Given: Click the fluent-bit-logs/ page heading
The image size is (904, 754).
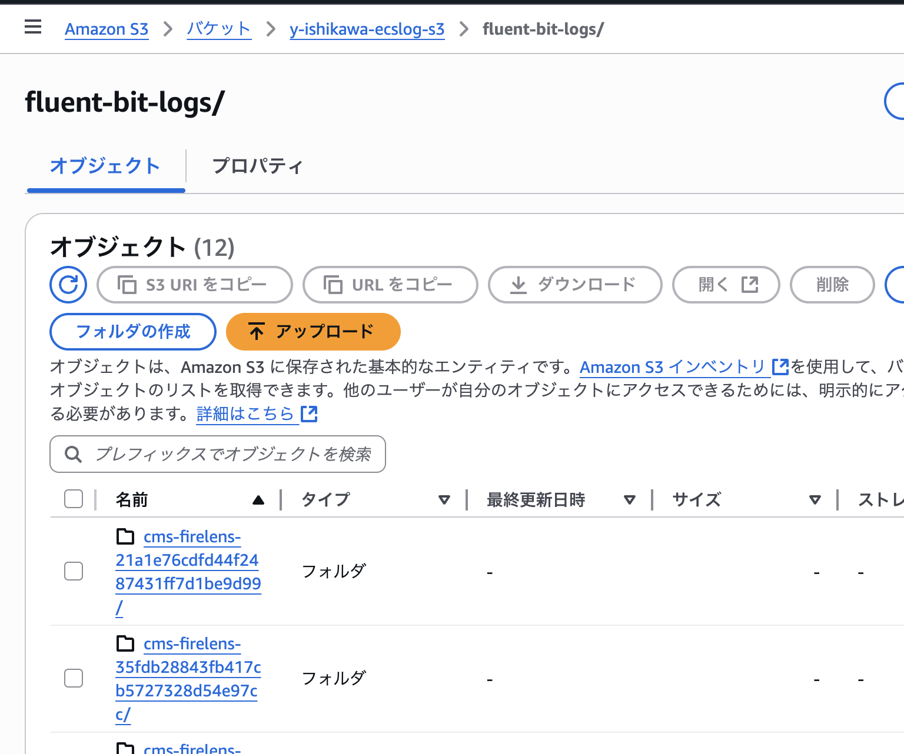Looking at the screenshot, I should (x=125, y=102).
